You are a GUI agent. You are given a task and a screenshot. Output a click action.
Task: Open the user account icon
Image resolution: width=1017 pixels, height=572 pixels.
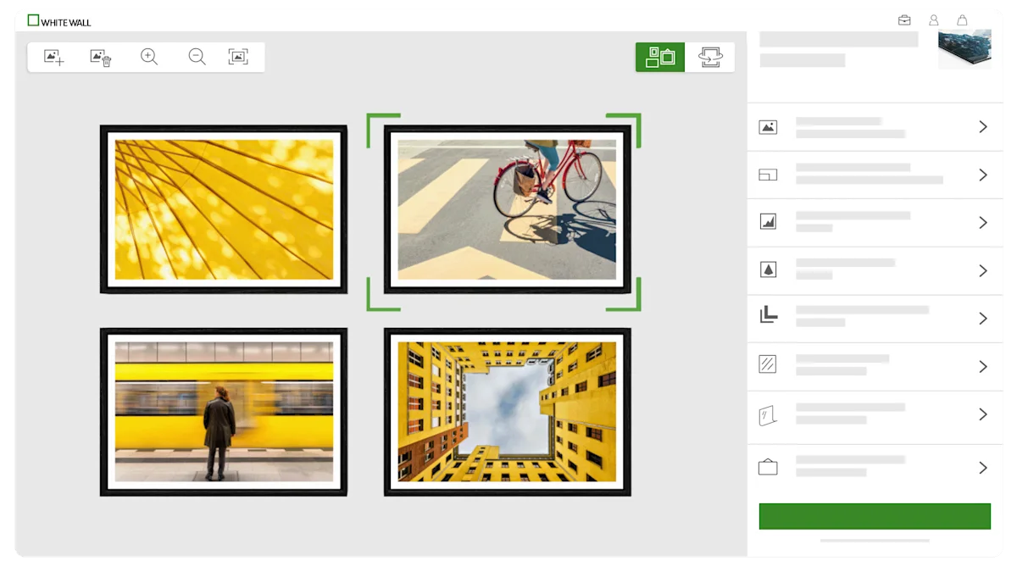[933, 20]
